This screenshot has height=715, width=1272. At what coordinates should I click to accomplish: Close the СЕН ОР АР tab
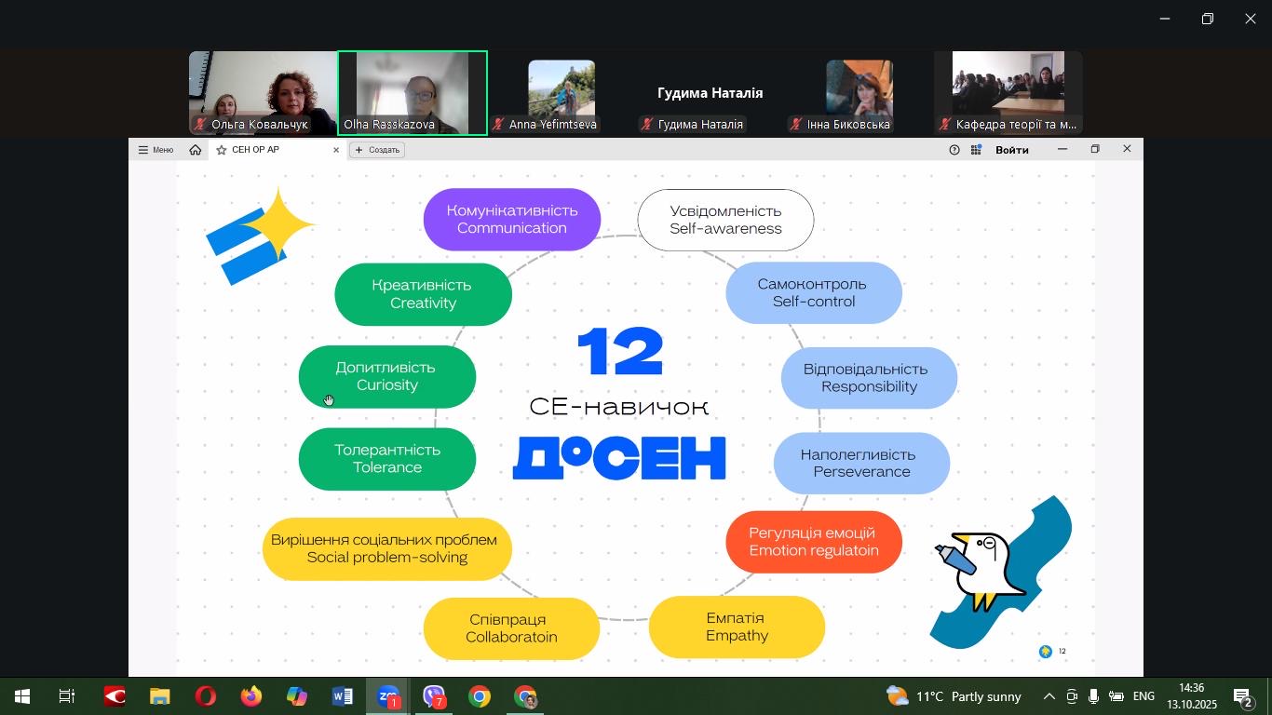pos(336,150)
